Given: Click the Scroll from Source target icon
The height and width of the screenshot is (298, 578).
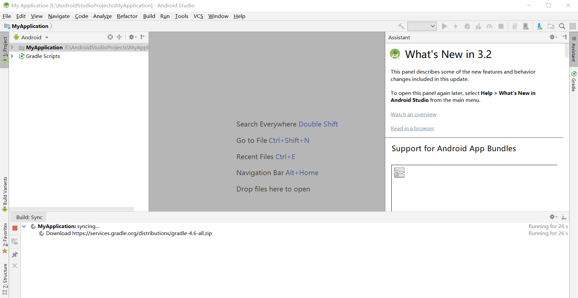Looking at the screenshot, I should coord(110,37).
